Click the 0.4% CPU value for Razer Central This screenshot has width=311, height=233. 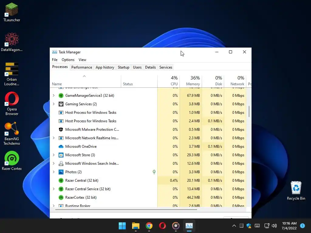point(174,181)
